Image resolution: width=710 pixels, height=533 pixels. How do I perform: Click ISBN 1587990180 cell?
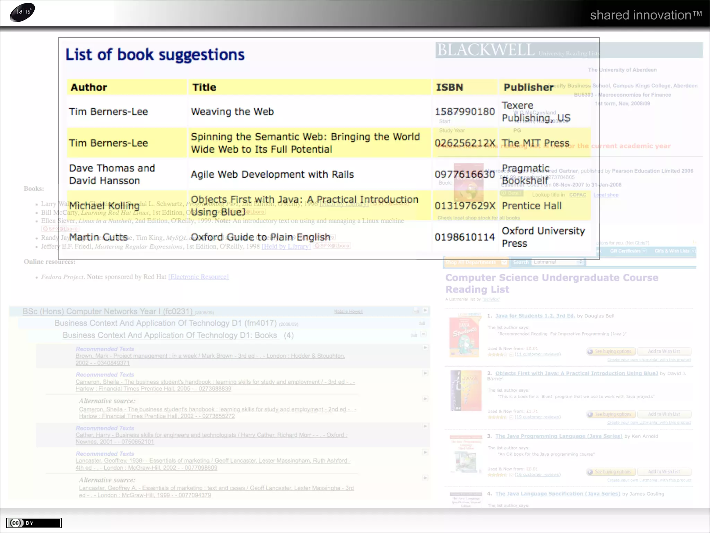(x=465, y=112)
